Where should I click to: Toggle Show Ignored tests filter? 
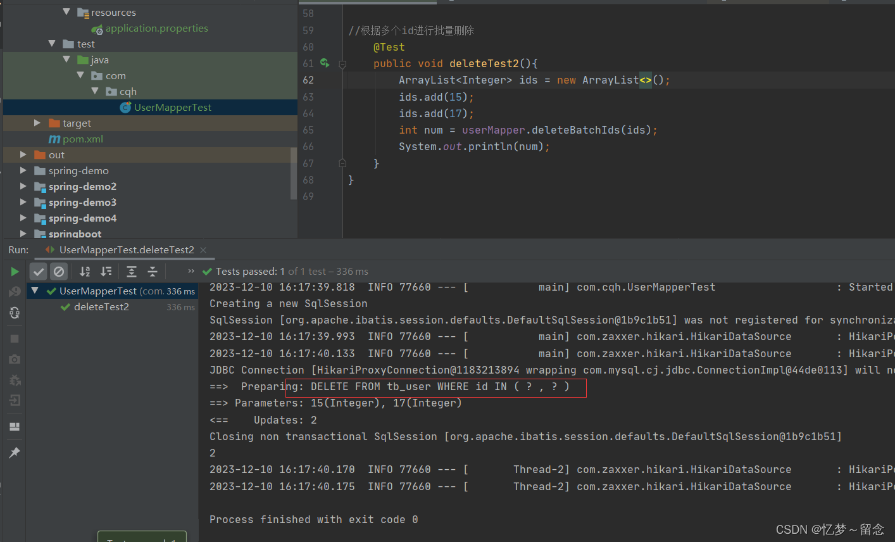click(58, 271)
